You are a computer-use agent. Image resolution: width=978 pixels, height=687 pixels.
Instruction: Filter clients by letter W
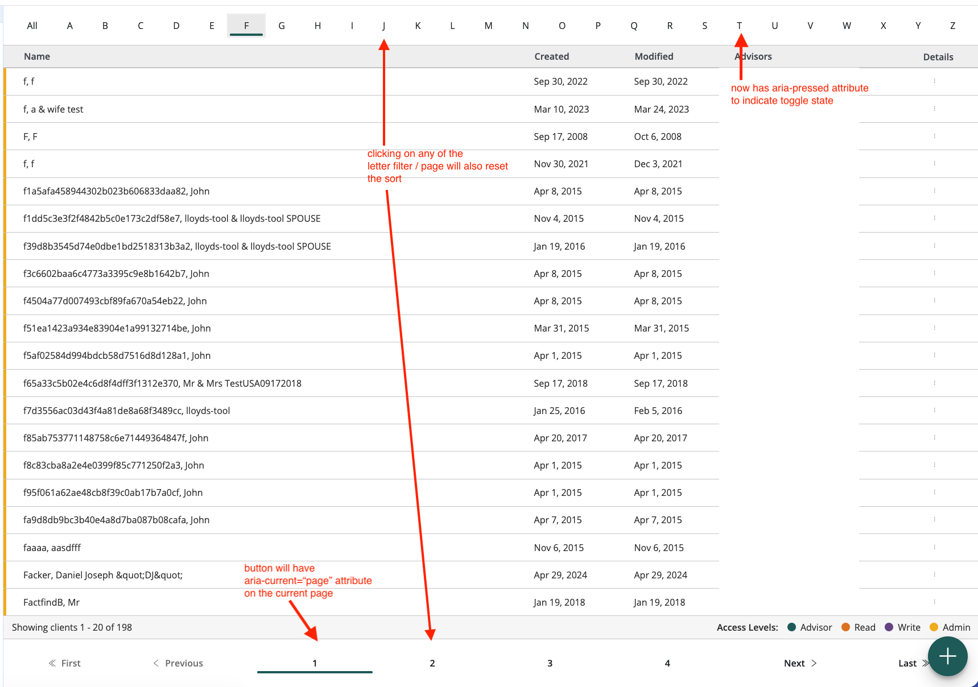(847, 26)
